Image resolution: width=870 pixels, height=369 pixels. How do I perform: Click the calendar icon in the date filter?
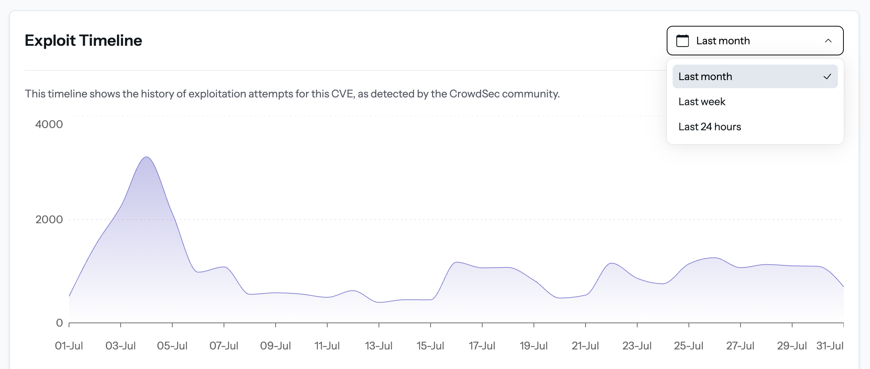(x=683, y=41)
